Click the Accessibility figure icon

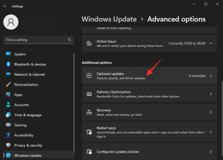tap(8, 135)
